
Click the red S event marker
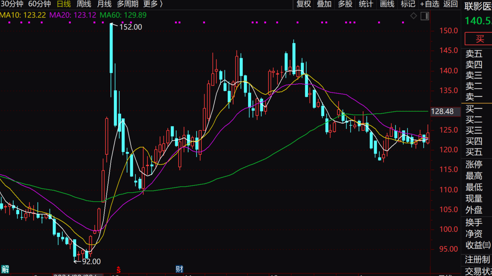[118, 269]
